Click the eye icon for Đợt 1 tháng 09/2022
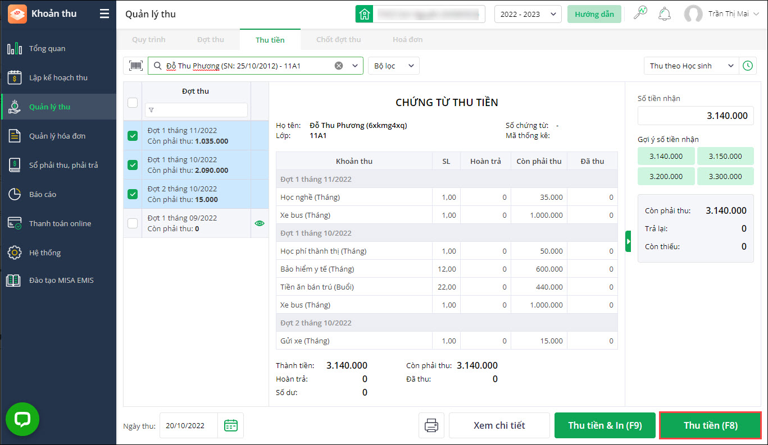The width and height of the screenshot is (768, 445). point(259,223)
